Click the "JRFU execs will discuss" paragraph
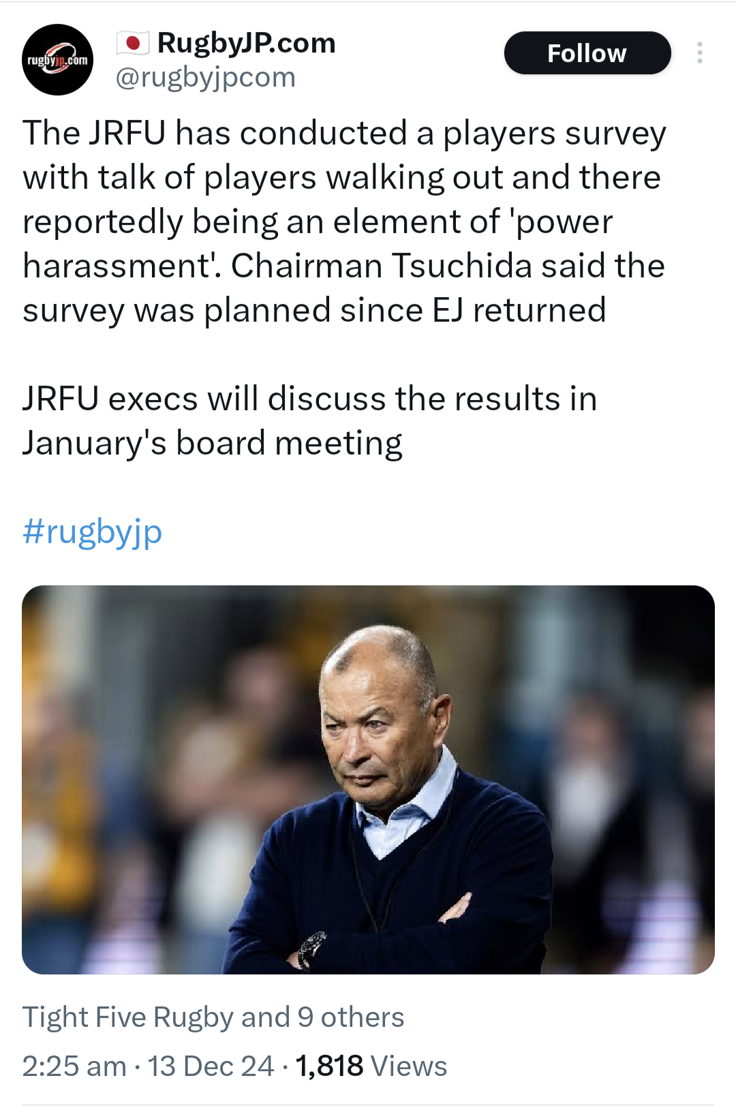Screen dimensions: 736x1110 [309, 399]
